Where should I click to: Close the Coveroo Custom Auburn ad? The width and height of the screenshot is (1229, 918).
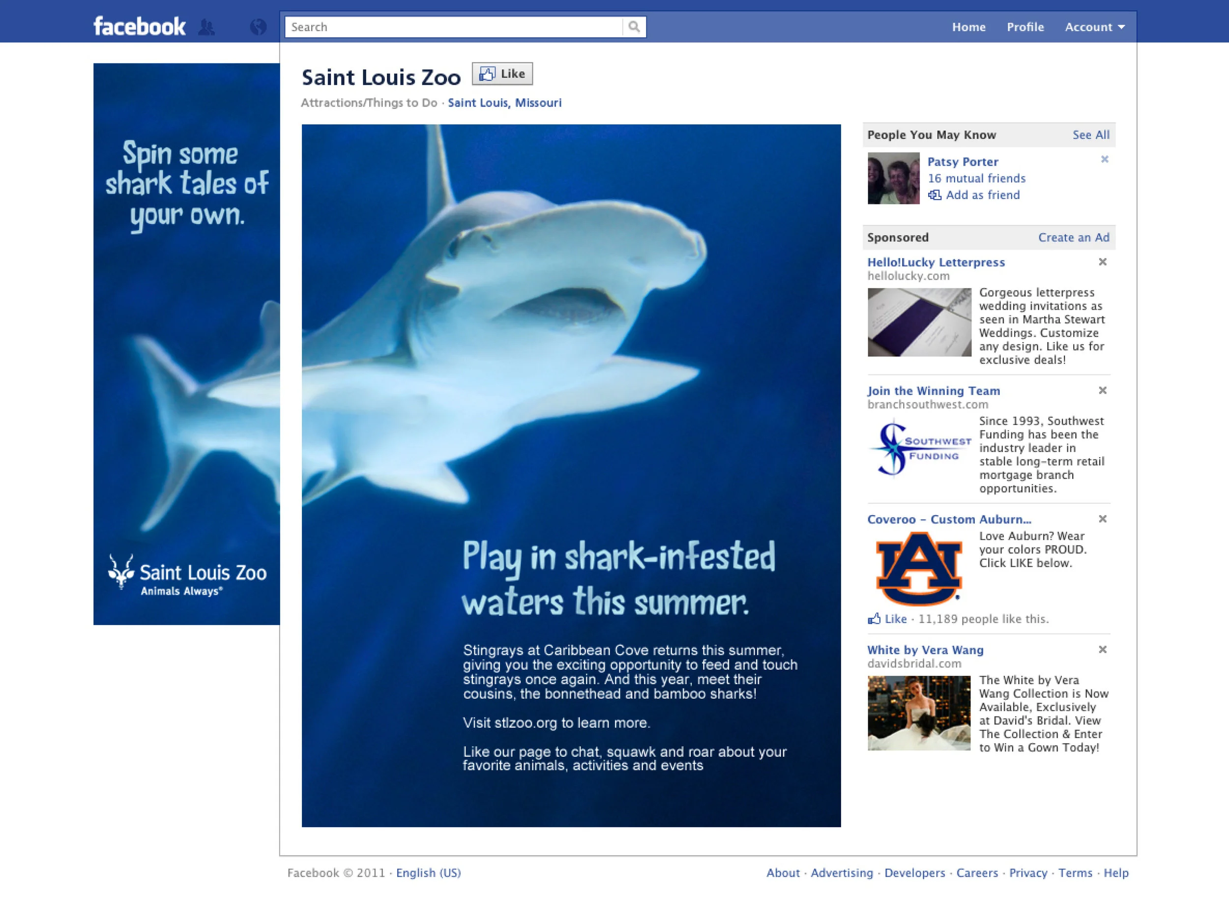click(1102, 518)
